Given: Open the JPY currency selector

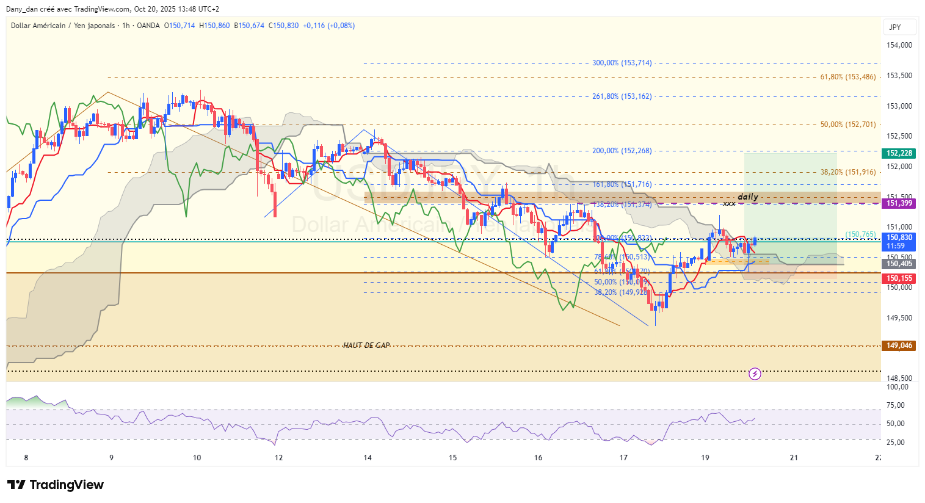Looking at the screenshot, I should point(899,27).
